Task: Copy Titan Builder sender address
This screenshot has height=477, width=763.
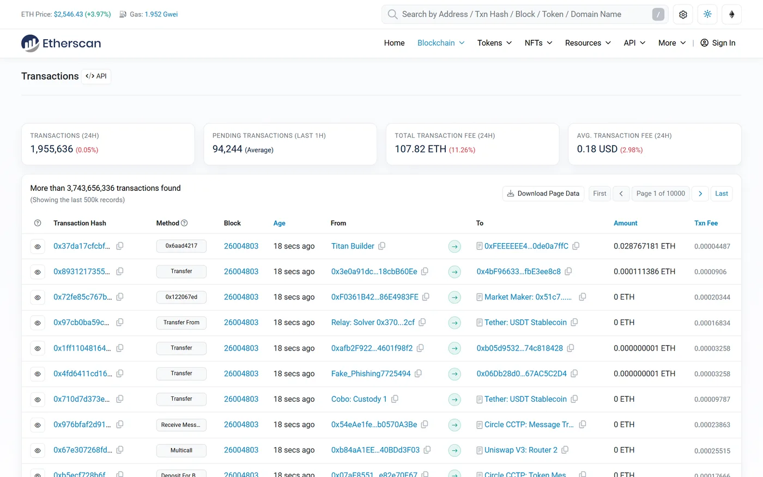Action: coord(382,246)
